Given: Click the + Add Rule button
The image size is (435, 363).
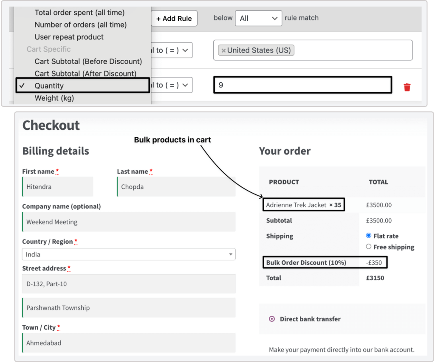Looking at the screenshot, I should click(174, 19).
